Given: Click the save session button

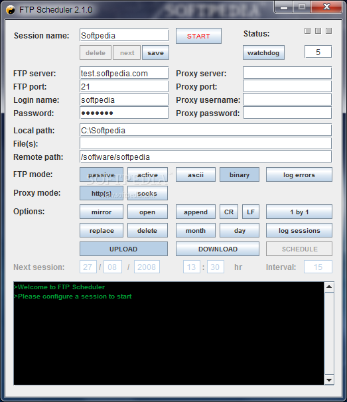Looking at the screenshot, I should point(155,52).
